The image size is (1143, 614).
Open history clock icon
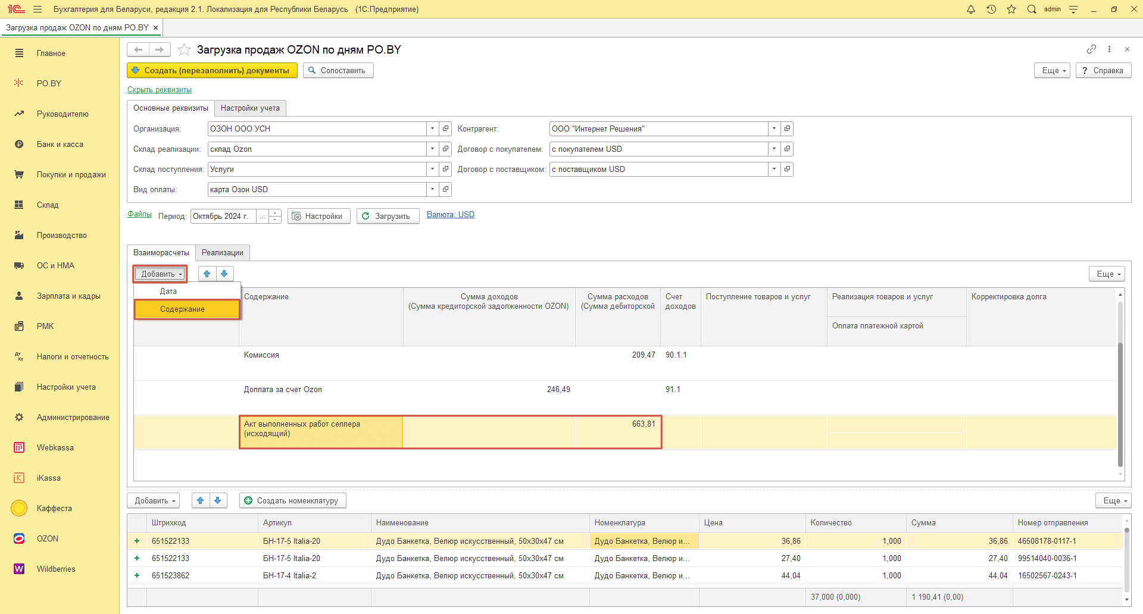[x=991, y=9]
